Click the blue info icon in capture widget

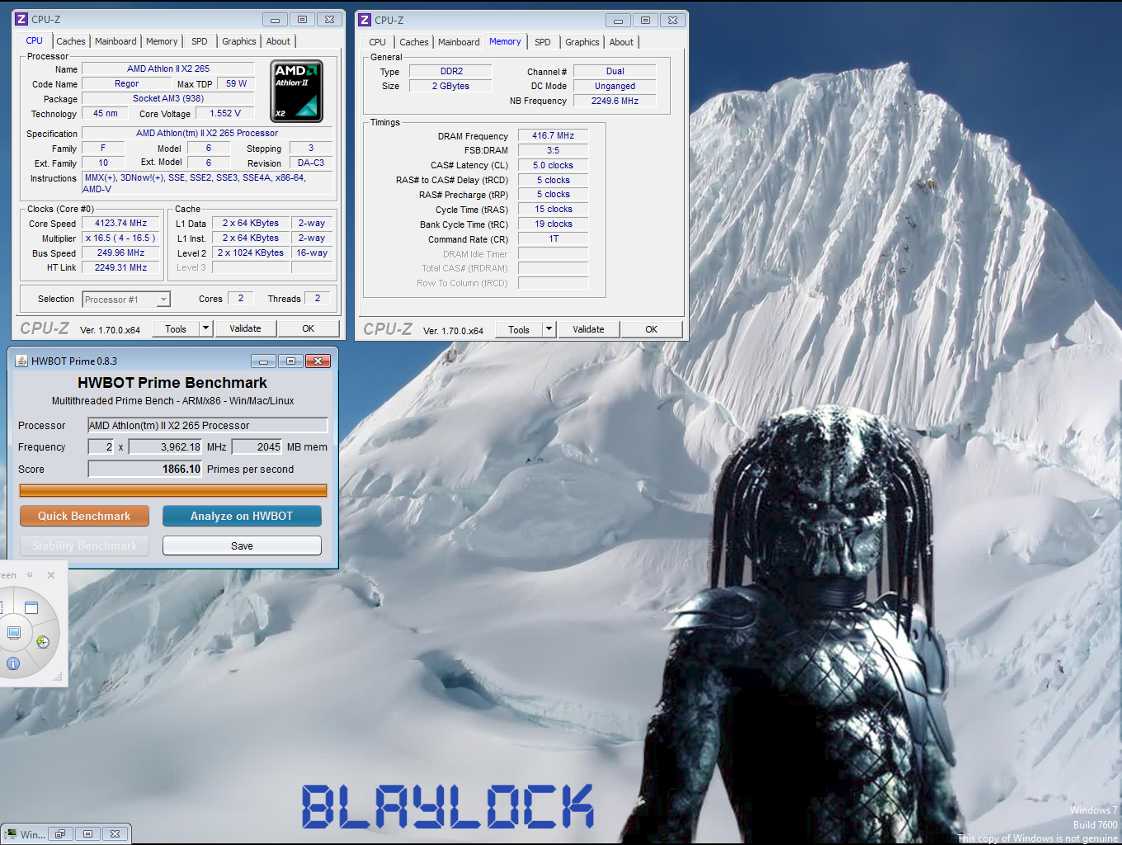click(13, 663)
